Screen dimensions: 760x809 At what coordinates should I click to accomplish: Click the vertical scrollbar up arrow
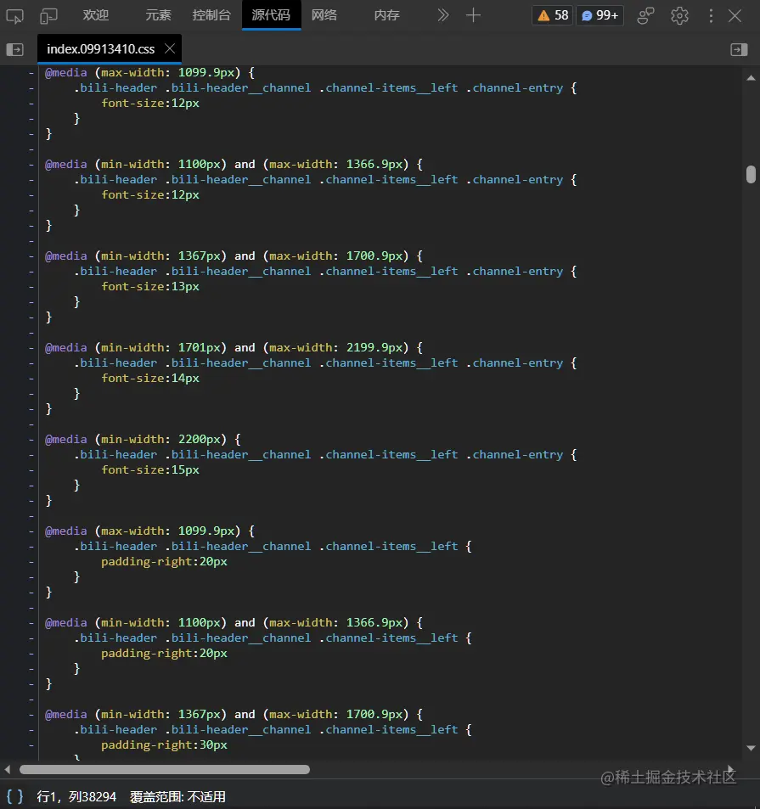752,78
